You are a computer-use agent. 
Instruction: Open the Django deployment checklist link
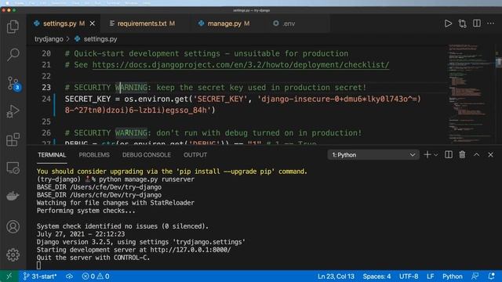pos(241,65)
